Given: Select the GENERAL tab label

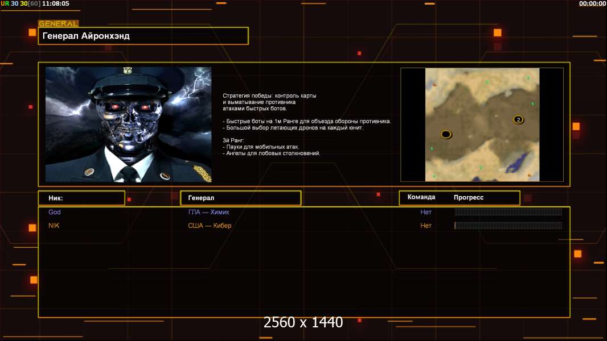Looking at the screenshot, I should (58, 24).
